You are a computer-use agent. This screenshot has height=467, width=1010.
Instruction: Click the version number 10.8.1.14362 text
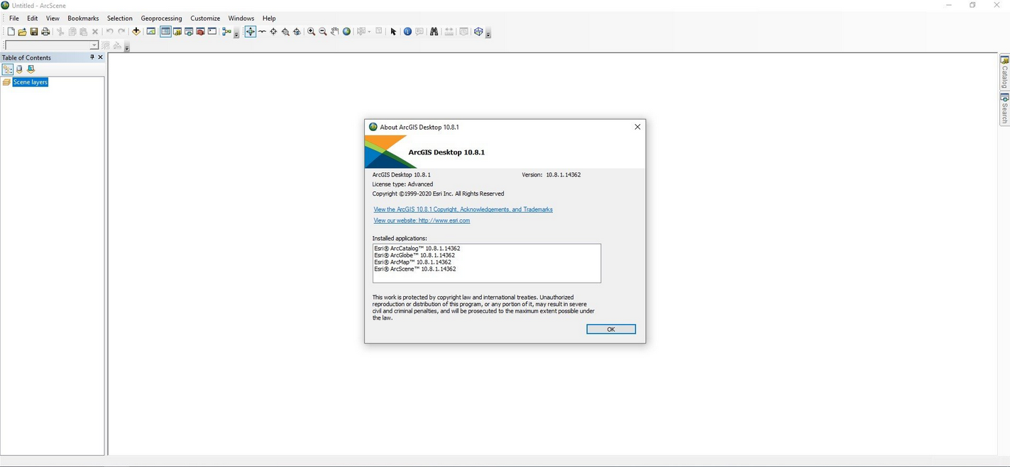pyautogui.click(x=564, y=174)
